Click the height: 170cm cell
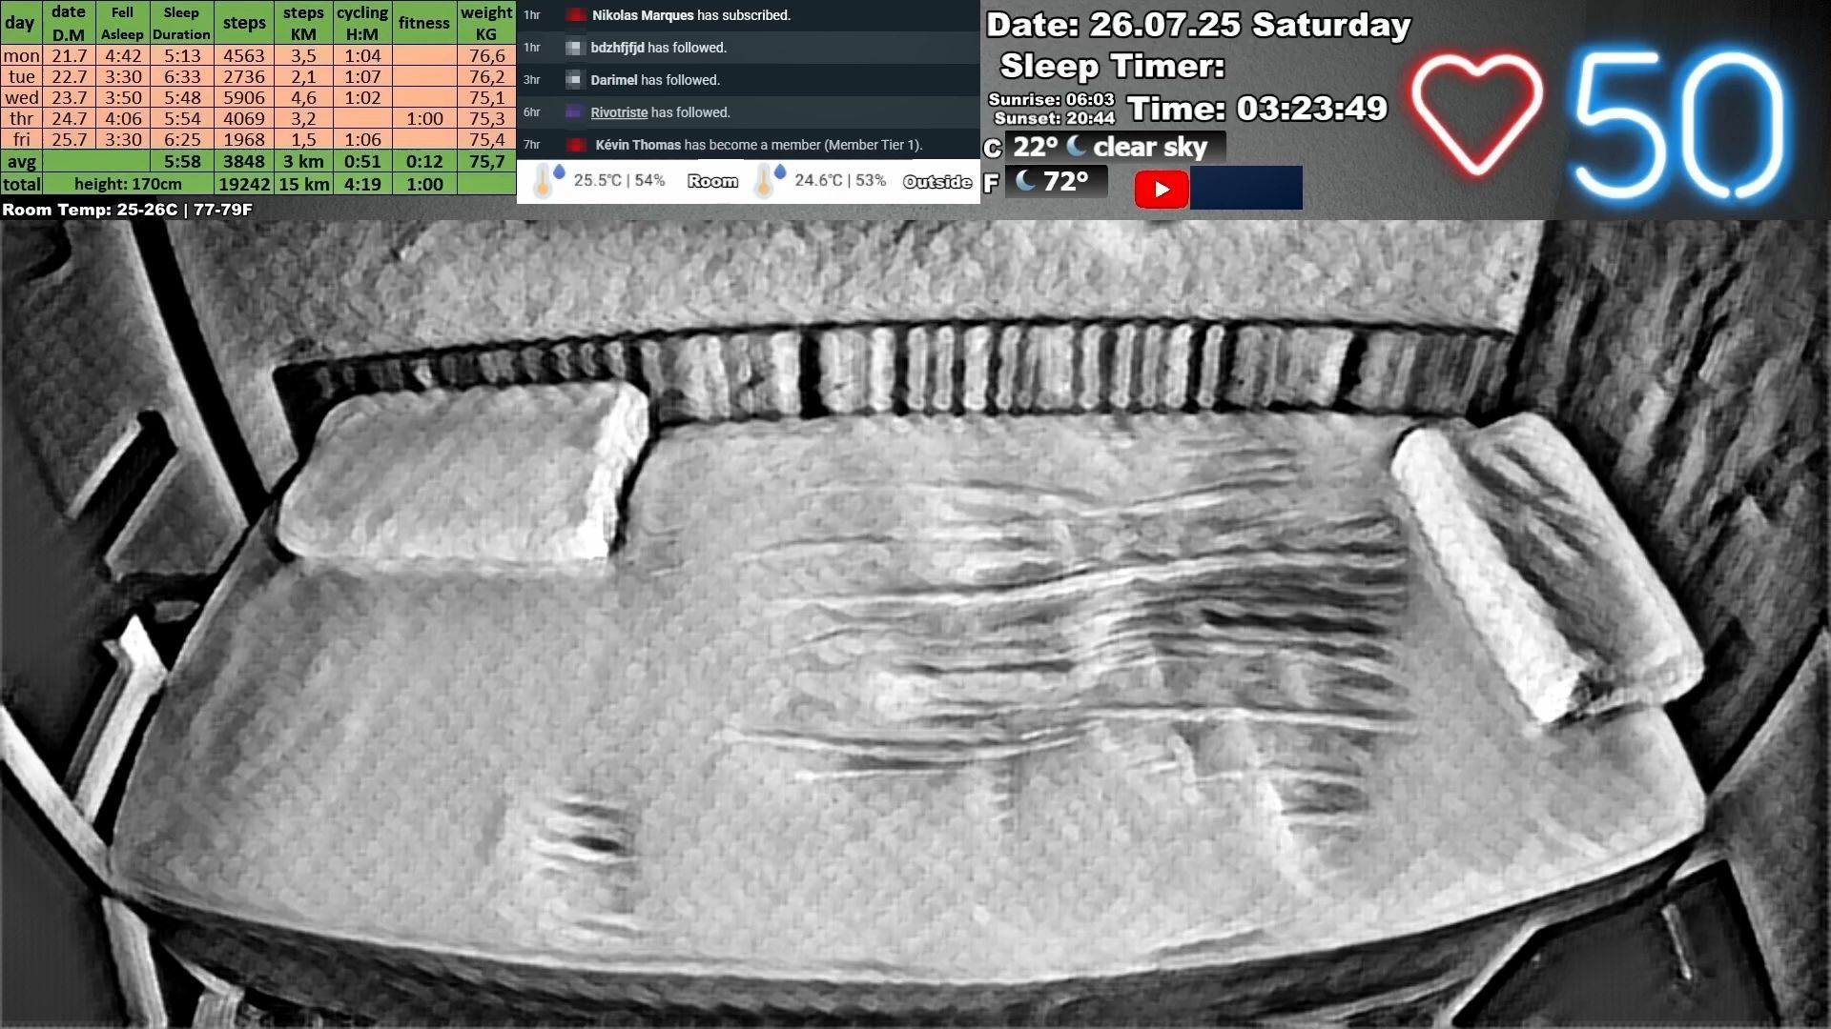The height and width of the screenshot is (1029, 1831). click(128, 184)
